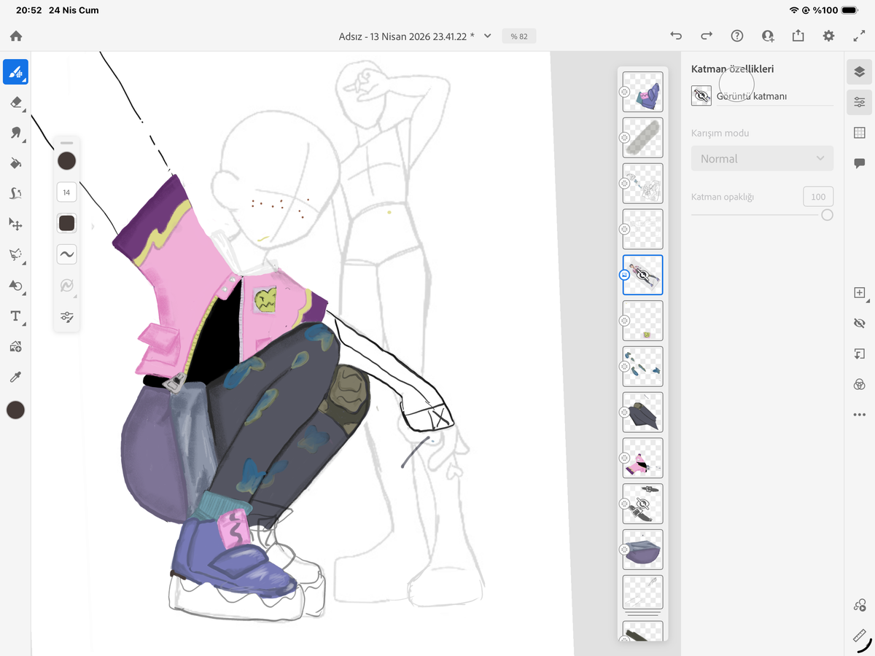Redo the last undone action
The image size is (875, 656).
coord(706,36)
